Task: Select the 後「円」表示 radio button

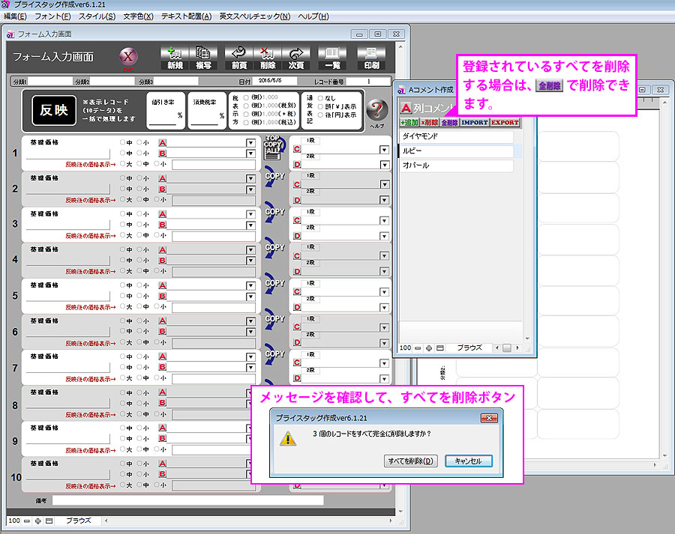Action: pyautogui.click(x=322, y=115)
